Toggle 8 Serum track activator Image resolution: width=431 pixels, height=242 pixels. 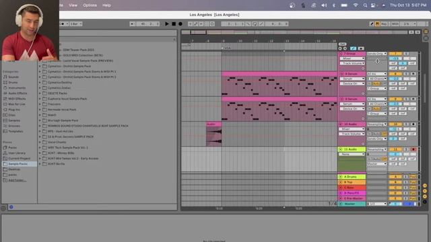(x=395, y=74)
